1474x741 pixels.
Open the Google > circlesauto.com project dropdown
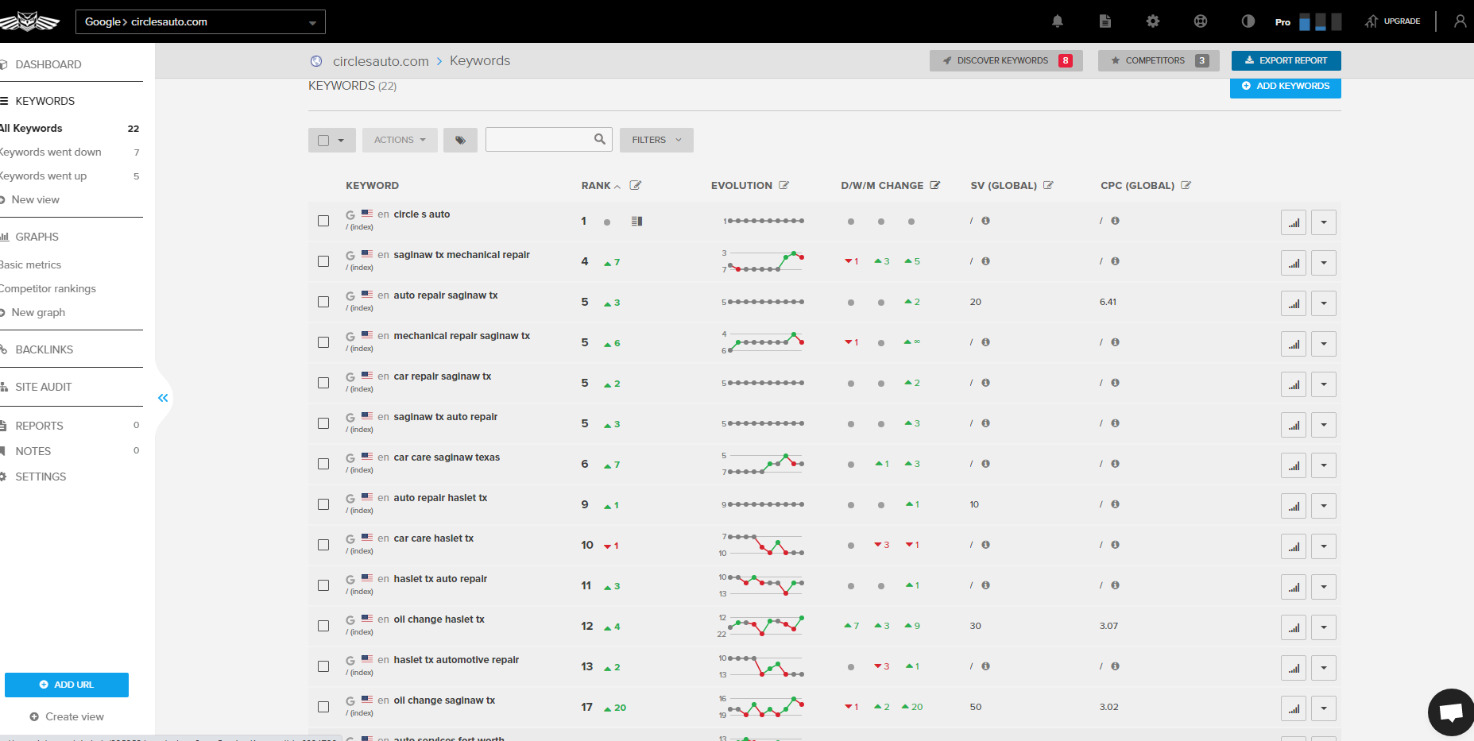coord(200,21)
